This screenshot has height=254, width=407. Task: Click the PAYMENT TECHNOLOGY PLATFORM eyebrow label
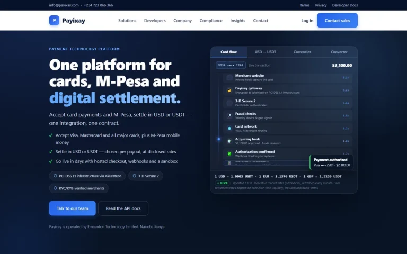tap(84, 49)
